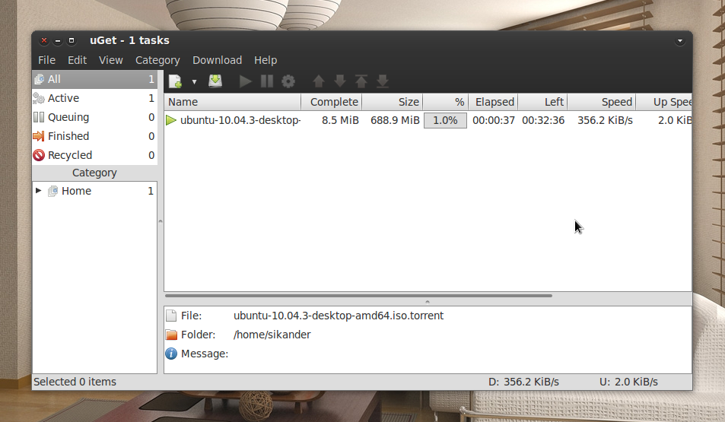Select the ubuntu-10.04.3-desktop download row

tap(428, 120)
